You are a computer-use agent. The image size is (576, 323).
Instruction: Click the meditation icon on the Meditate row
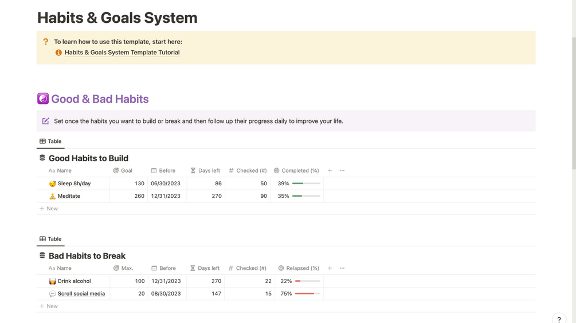52,196
